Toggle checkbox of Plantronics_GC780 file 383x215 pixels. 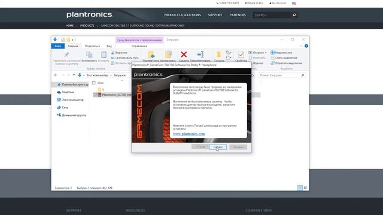(x=95, y=95)
